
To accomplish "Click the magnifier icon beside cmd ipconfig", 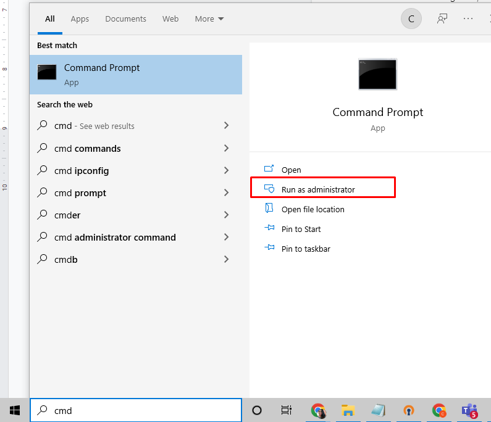I will [42, 170].
